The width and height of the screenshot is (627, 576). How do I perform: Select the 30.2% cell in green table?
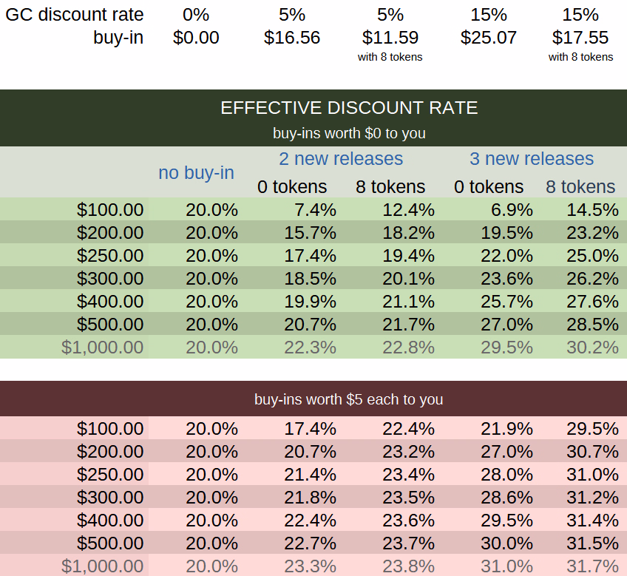click(x=592, y=348)
